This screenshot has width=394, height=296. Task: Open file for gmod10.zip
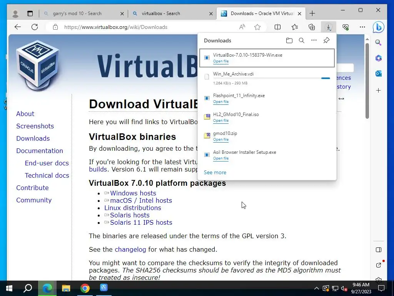(221, 140)
